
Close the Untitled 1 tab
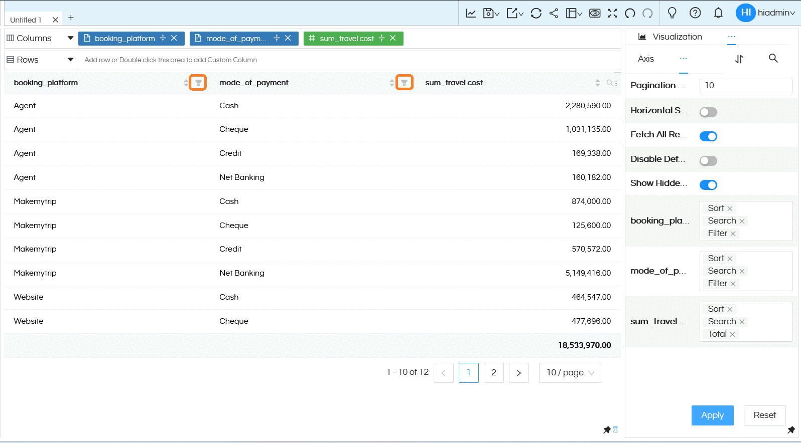[x=55, y=20]
